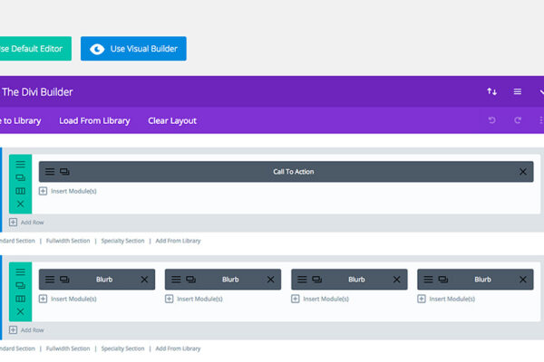Screen dimensions: 544x362
Task: Undo the last builder action
Action: pyautogui.click(x=492, y=120)
